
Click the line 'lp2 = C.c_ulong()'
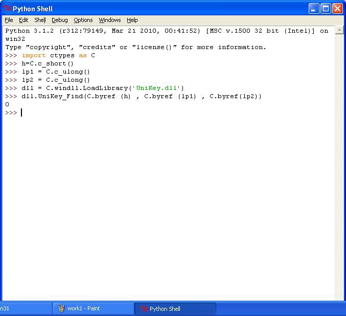[56, 80]
